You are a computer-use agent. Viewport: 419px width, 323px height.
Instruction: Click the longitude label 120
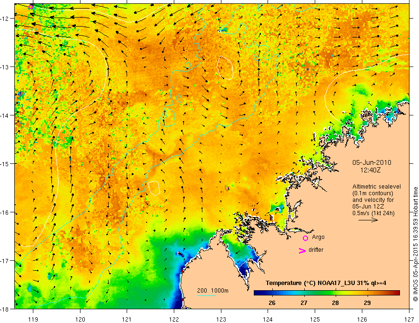(80, 319)
